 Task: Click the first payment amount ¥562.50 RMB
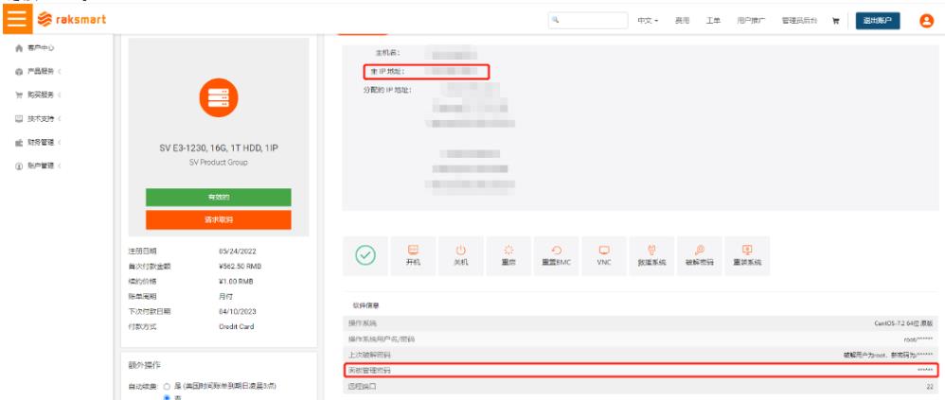click(240, 267)
